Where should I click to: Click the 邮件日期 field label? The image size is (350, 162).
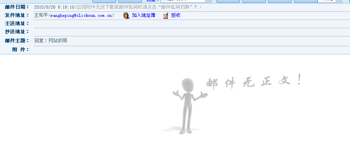17,7
